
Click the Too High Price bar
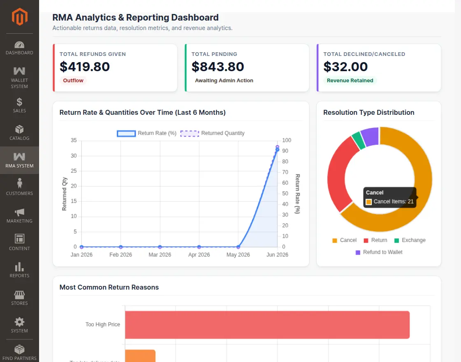267,325
